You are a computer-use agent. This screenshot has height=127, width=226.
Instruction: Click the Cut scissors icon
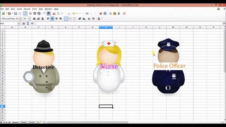(54, 13)
